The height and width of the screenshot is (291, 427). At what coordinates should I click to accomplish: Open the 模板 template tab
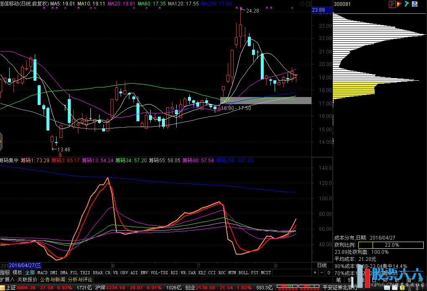pyautogui.click(x=17, y=273)
